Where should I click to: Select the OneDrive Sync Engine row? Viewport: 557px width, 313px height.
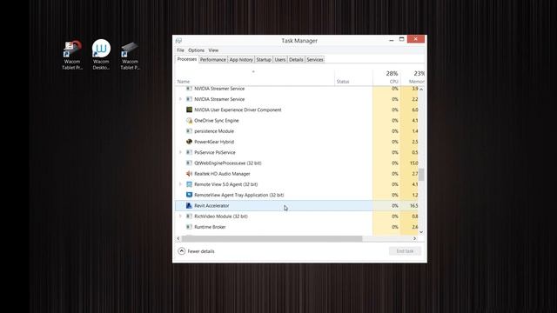click(297, 120)
